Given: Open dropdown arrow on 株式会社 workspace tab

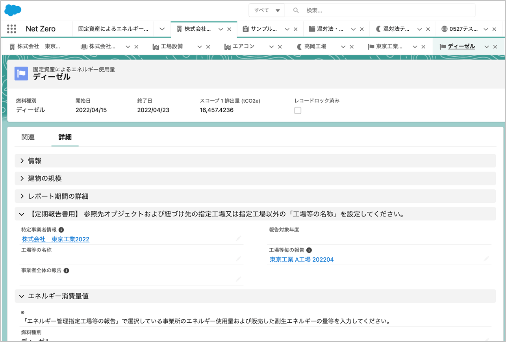Looking at the screenshot, I should 221,29.
